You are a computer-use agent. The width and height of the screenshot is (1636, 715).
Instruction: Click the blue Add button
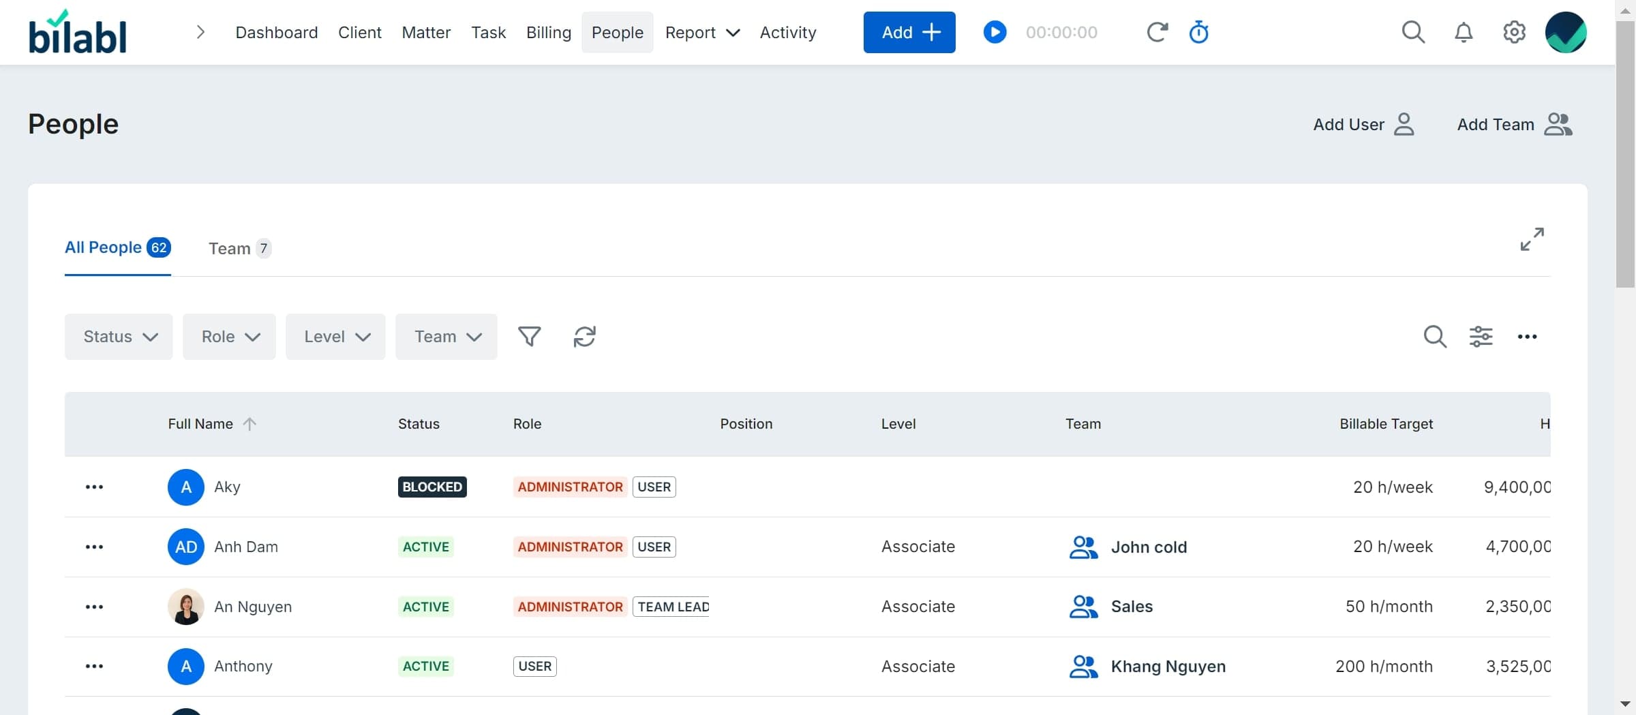909,32
